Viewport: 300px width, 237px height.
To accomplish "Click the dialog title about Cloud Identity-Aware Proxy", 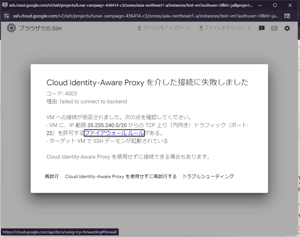I will [147, 83].
